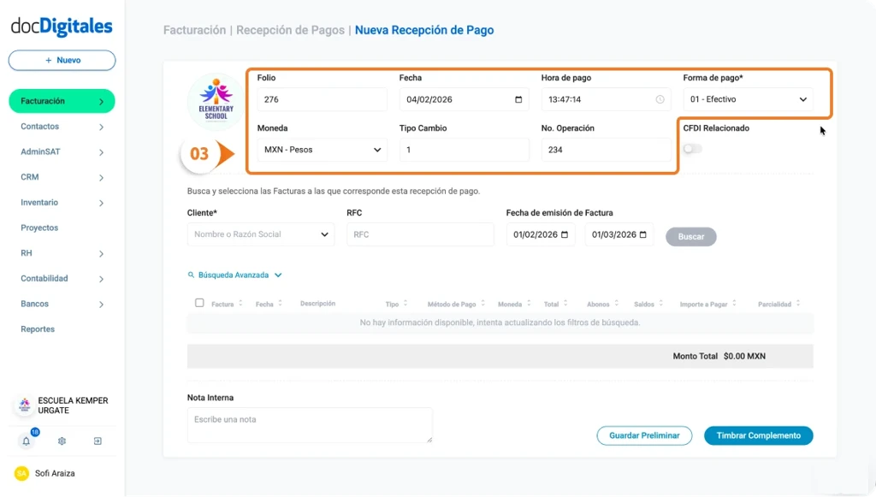Open the Moneda dropdown
Viewport: 876px width, 497px height.
(x=321, y=150)
